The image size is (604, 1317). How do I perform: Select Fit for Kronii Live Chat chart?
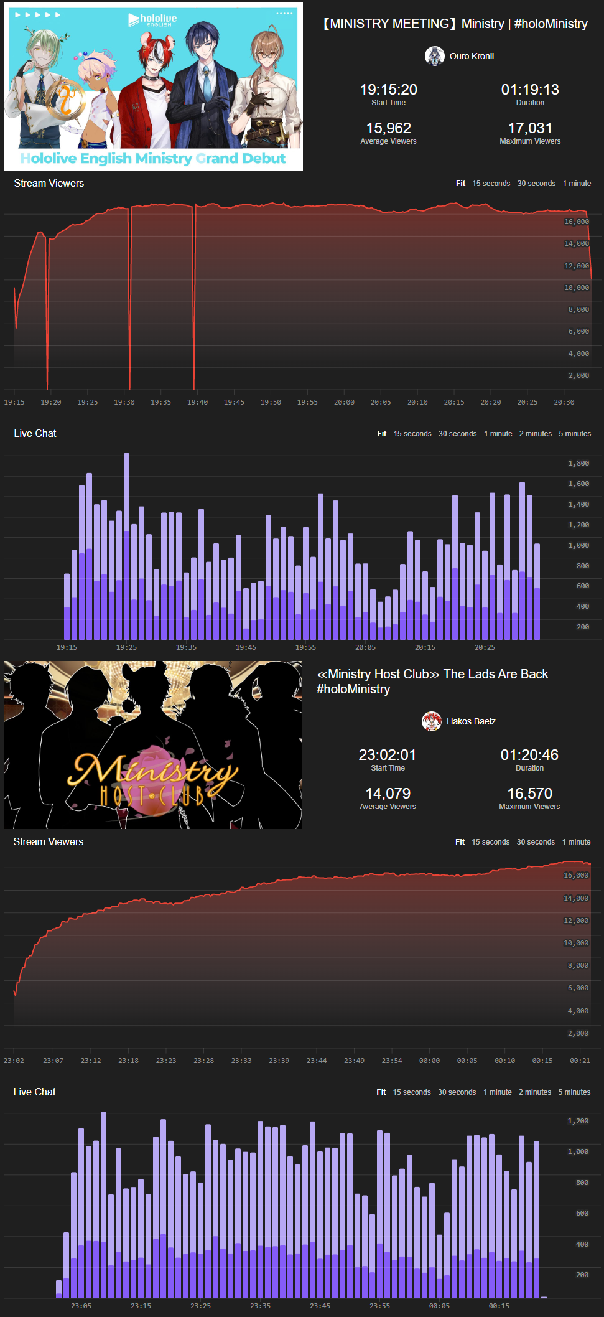click(382, 434)
